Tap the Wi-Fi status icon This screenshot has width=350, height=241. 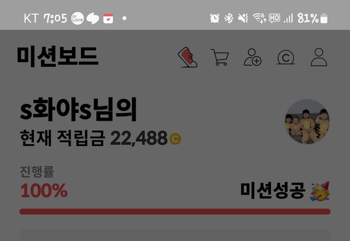pos(259,18)
